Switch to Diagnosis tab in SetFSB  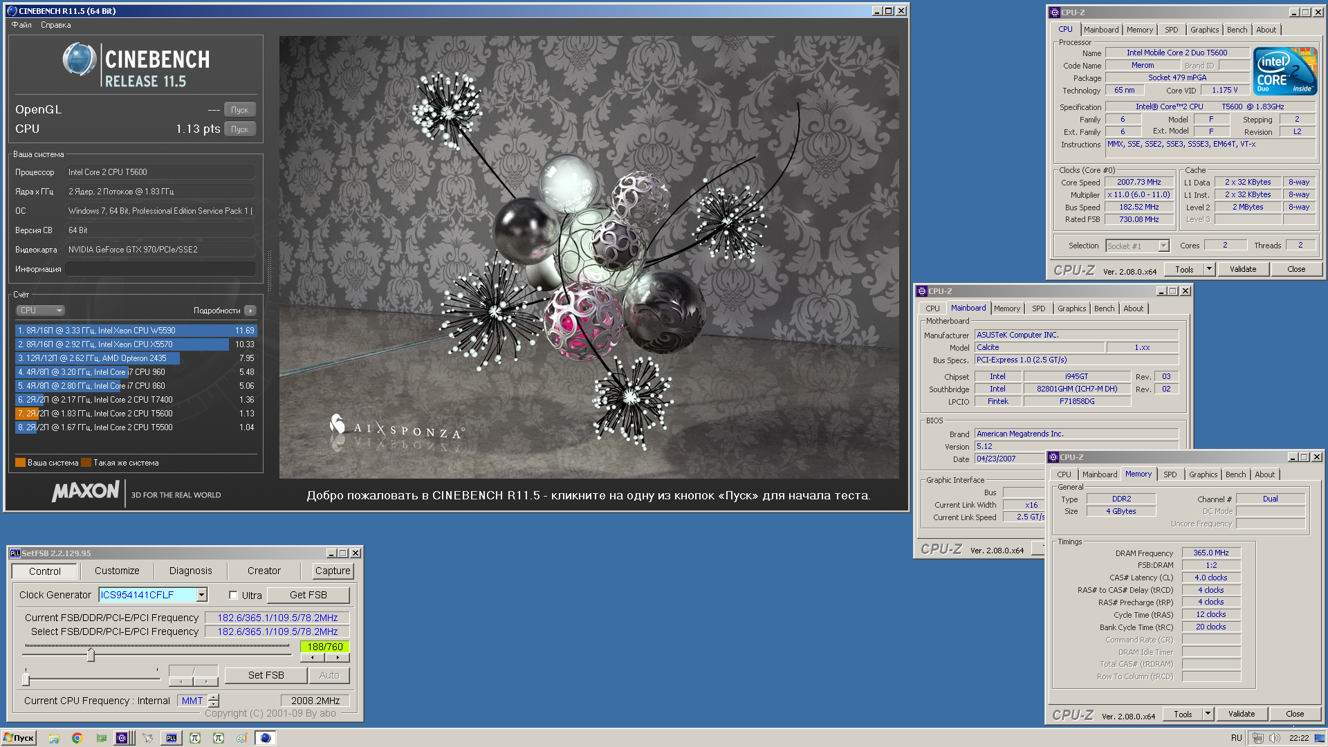[x=191, y=571]
